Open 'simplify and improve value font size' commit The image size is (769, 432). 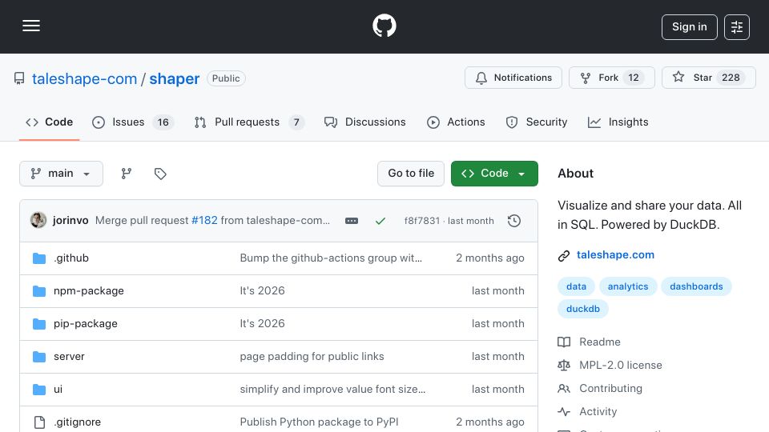pos(332,390)
